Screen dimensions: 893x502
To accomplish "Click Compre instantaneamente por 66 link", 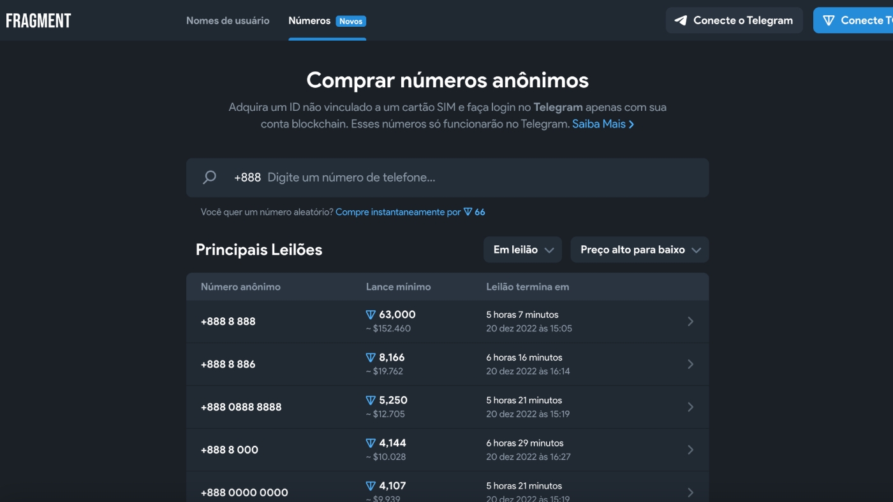I will point(410,212).
